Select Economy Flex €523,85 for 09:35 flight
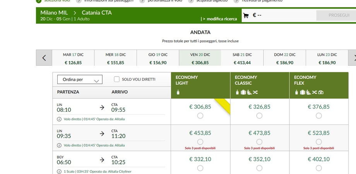 (x=318, y=142)
